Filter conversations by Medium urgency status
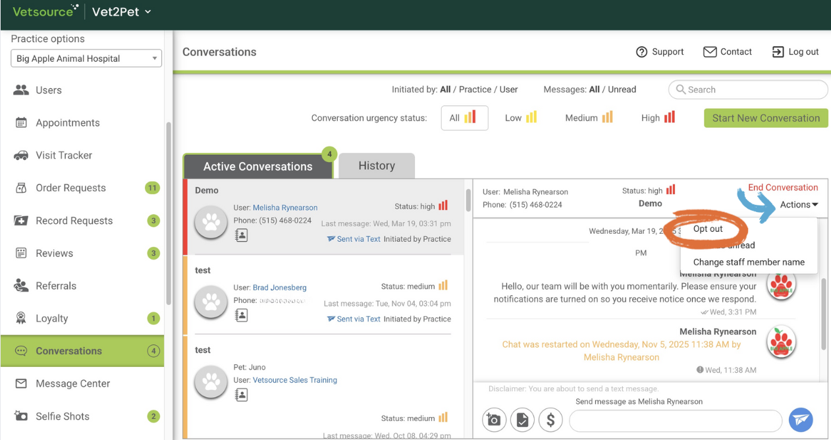The width and height of the screenshot is (831, 440). pos(589,118)
